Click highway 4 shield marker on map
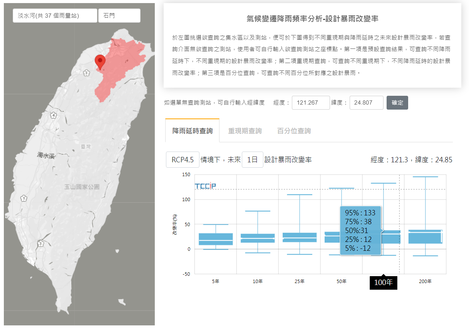 pyautogui.click(x=53, y=115)
